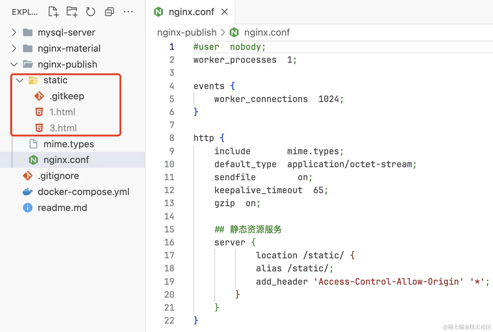This screenshot has width=493, height=332.
Task: Click the nginx-publish breadcrumb segment
Action: coord(187,32)
